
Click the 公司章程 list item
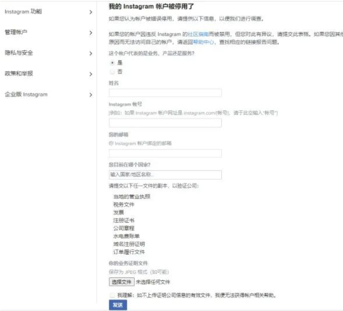click(124, 228)
